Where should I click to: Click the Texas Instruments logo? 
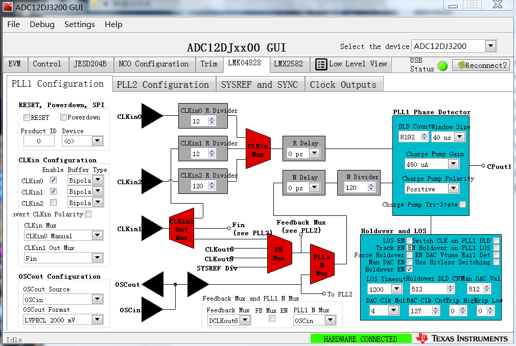[462, 338]
